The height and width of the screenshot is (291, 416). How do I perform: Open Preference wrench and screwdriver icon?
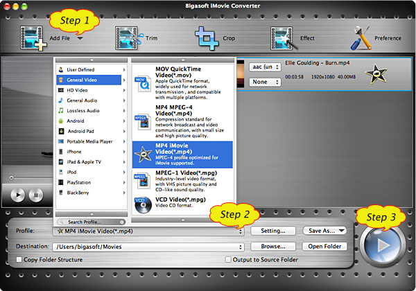coord(361,38)
